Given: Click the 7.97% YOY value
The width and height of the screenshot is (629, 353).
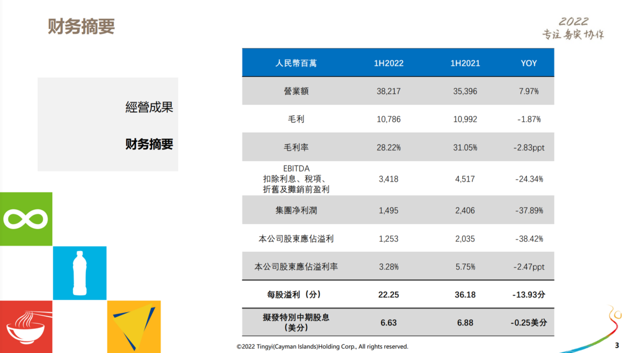Looking at the screenshot, I should [x=529, y=91].
